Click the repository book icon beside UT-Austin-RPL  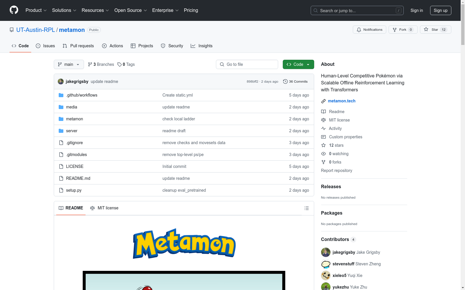(12, 30)
